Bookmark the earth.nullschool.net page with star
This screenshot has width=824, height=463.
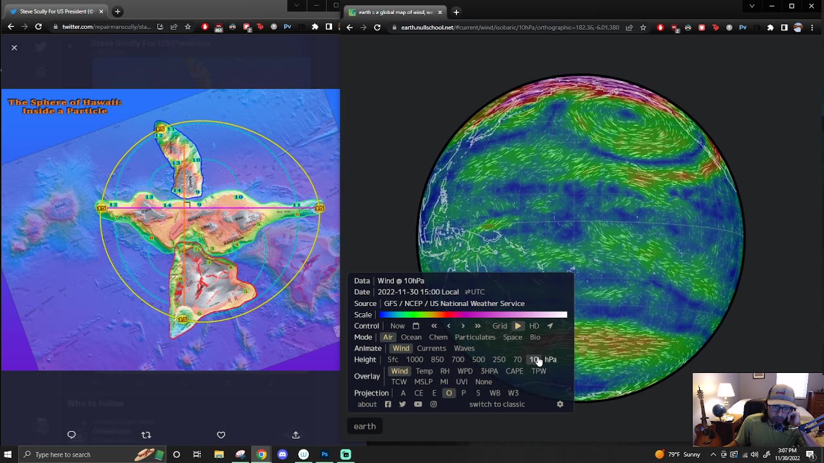click(x=643, y=28)
